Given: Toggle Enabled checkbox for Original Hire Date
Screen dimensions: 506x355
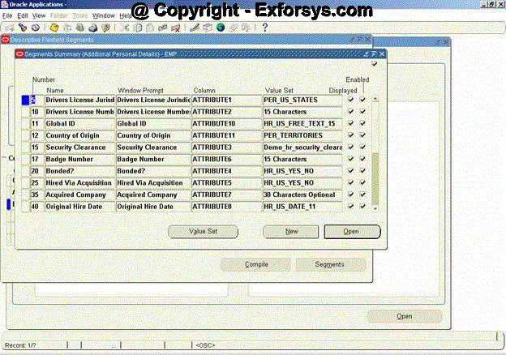Looking at the screenshot, I should [362, 207].
